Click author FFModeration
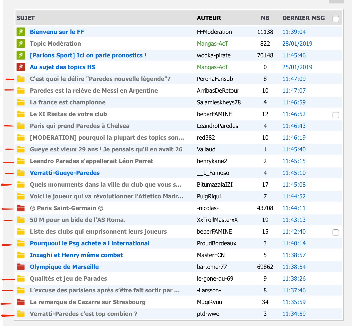 214,32
